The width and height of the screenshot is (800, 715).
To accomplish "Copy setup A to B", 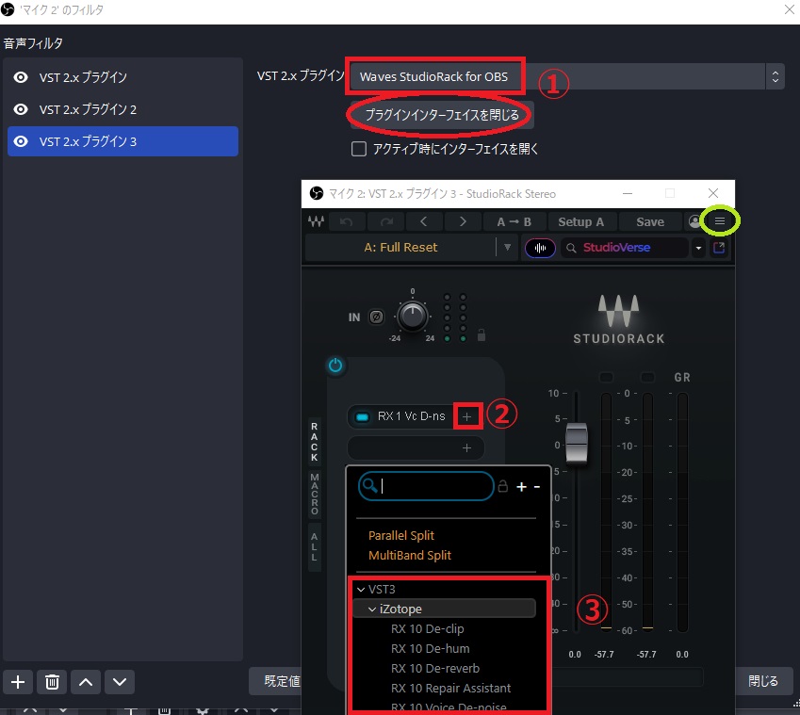I will point(514,221).
